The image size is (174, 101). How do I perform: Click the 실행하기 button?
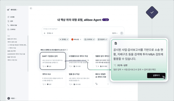[x=156, y=76]
